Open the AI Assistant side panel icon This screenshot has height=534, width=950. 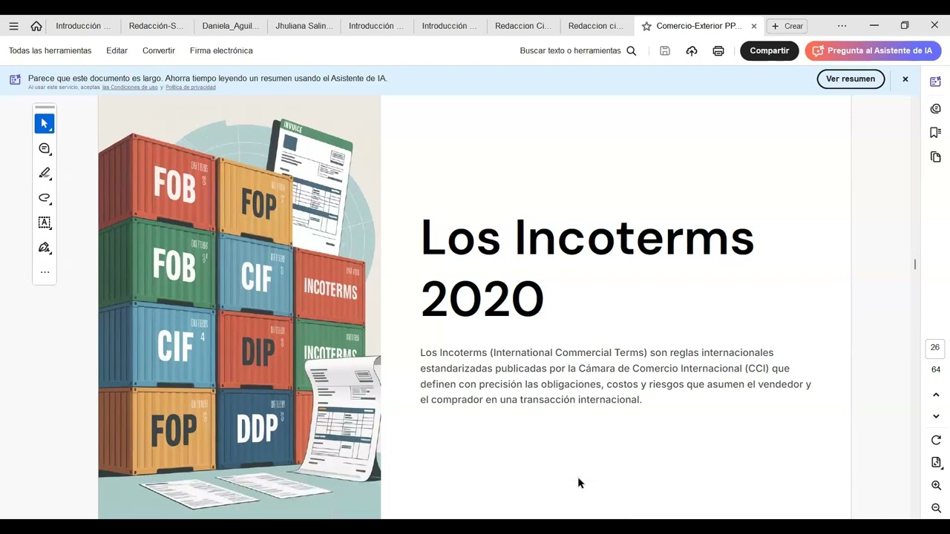click(x=935, y=82)
